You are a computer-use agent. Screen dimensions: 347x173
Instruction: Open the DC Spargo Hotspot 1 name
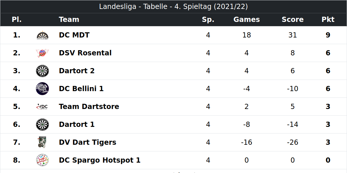[100, 160]
